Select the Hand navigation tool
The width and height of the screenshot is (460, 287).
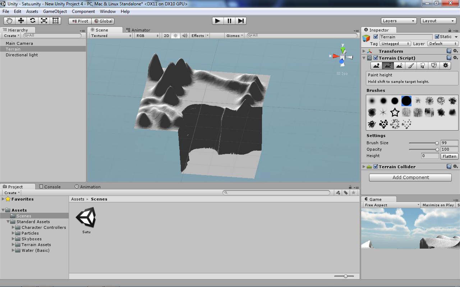[9, 21]
